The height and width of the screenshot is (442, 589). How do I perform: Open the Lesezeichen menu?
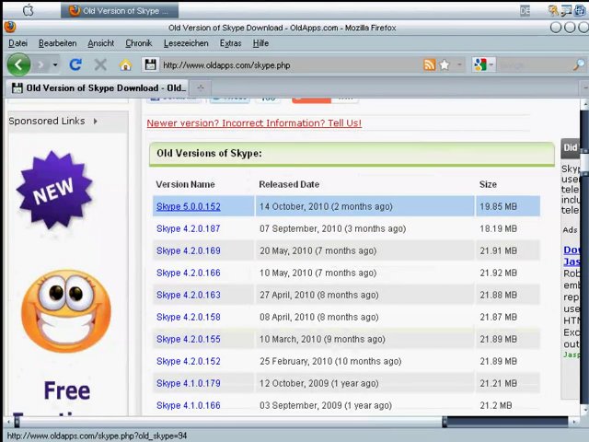[x=186, y=43]
